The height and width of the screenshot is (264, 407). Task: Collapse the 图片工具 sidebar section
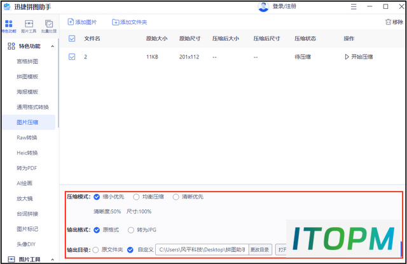[x=52, y=260]
